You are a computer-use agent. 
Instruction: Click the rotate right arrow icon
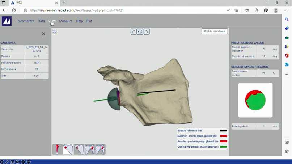[147, 32]
